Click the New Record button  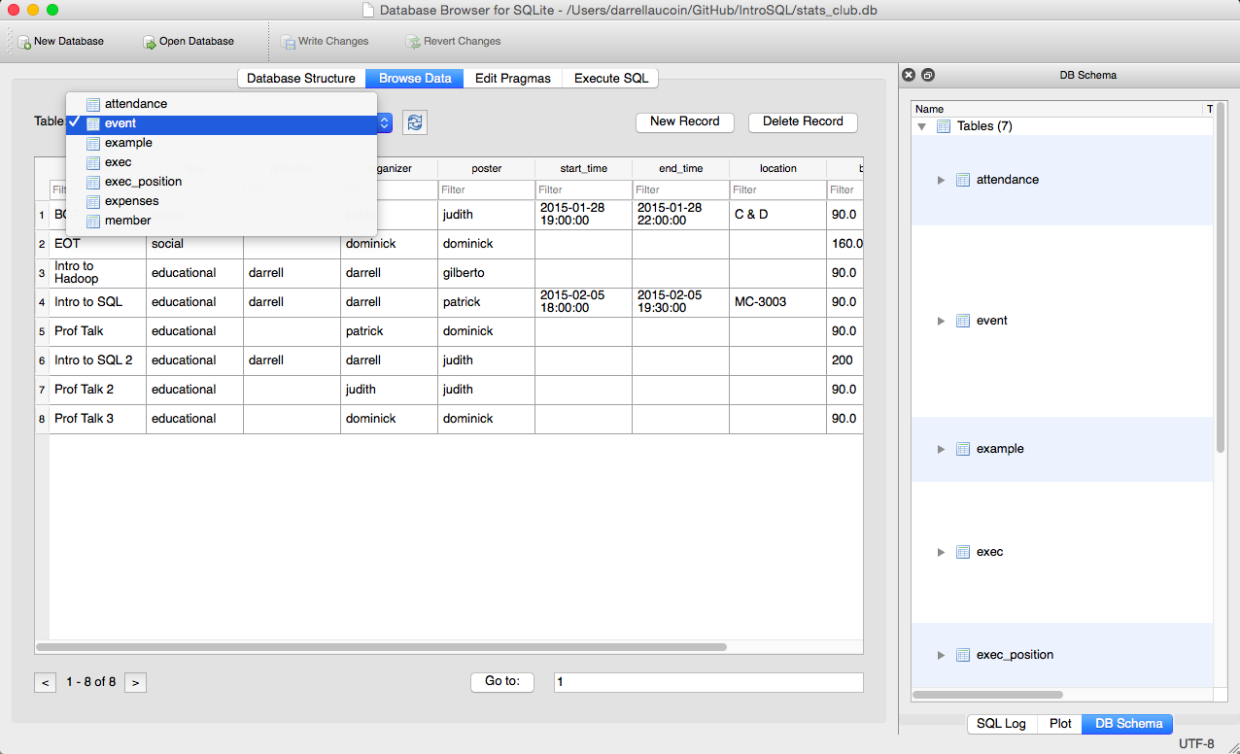coord(684,122)
